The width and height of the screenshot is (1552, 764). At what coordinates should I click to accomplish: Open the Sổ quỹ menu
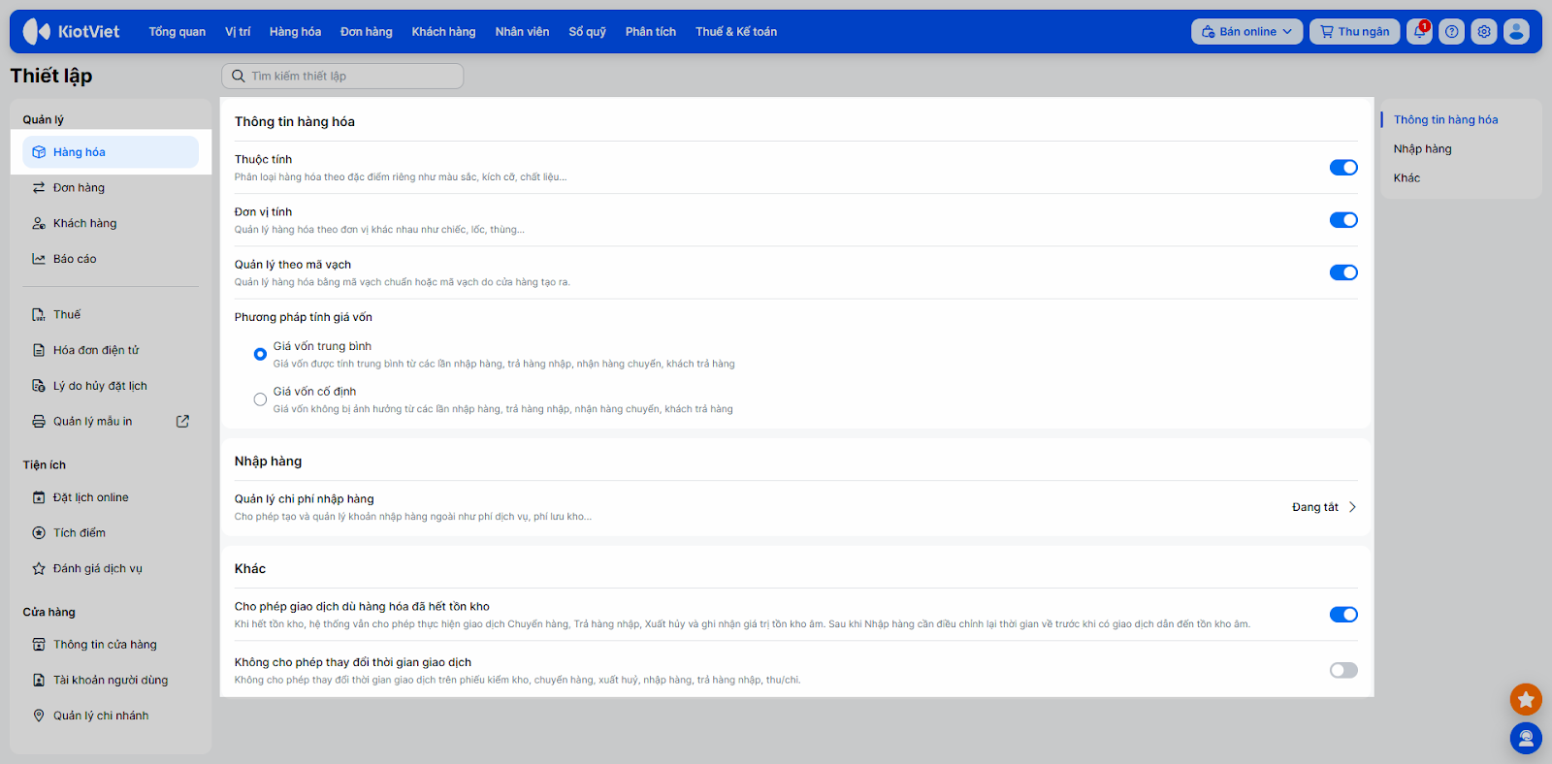click(588, 32)
